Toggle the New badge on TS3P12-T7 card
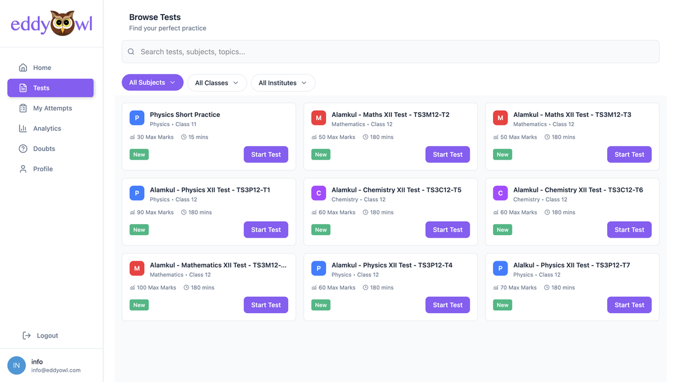678x382 pixels. 502,305
